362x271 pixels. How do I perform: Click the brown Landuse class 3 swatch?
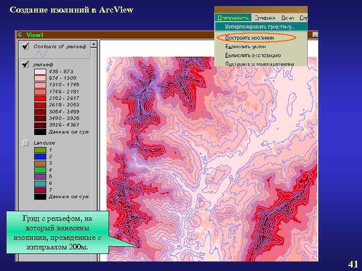click(x=40, y=164)
